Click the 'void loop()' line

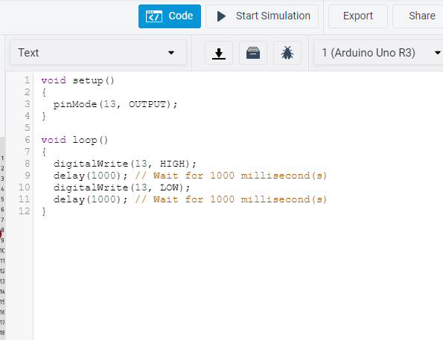(x=74, y=140)
